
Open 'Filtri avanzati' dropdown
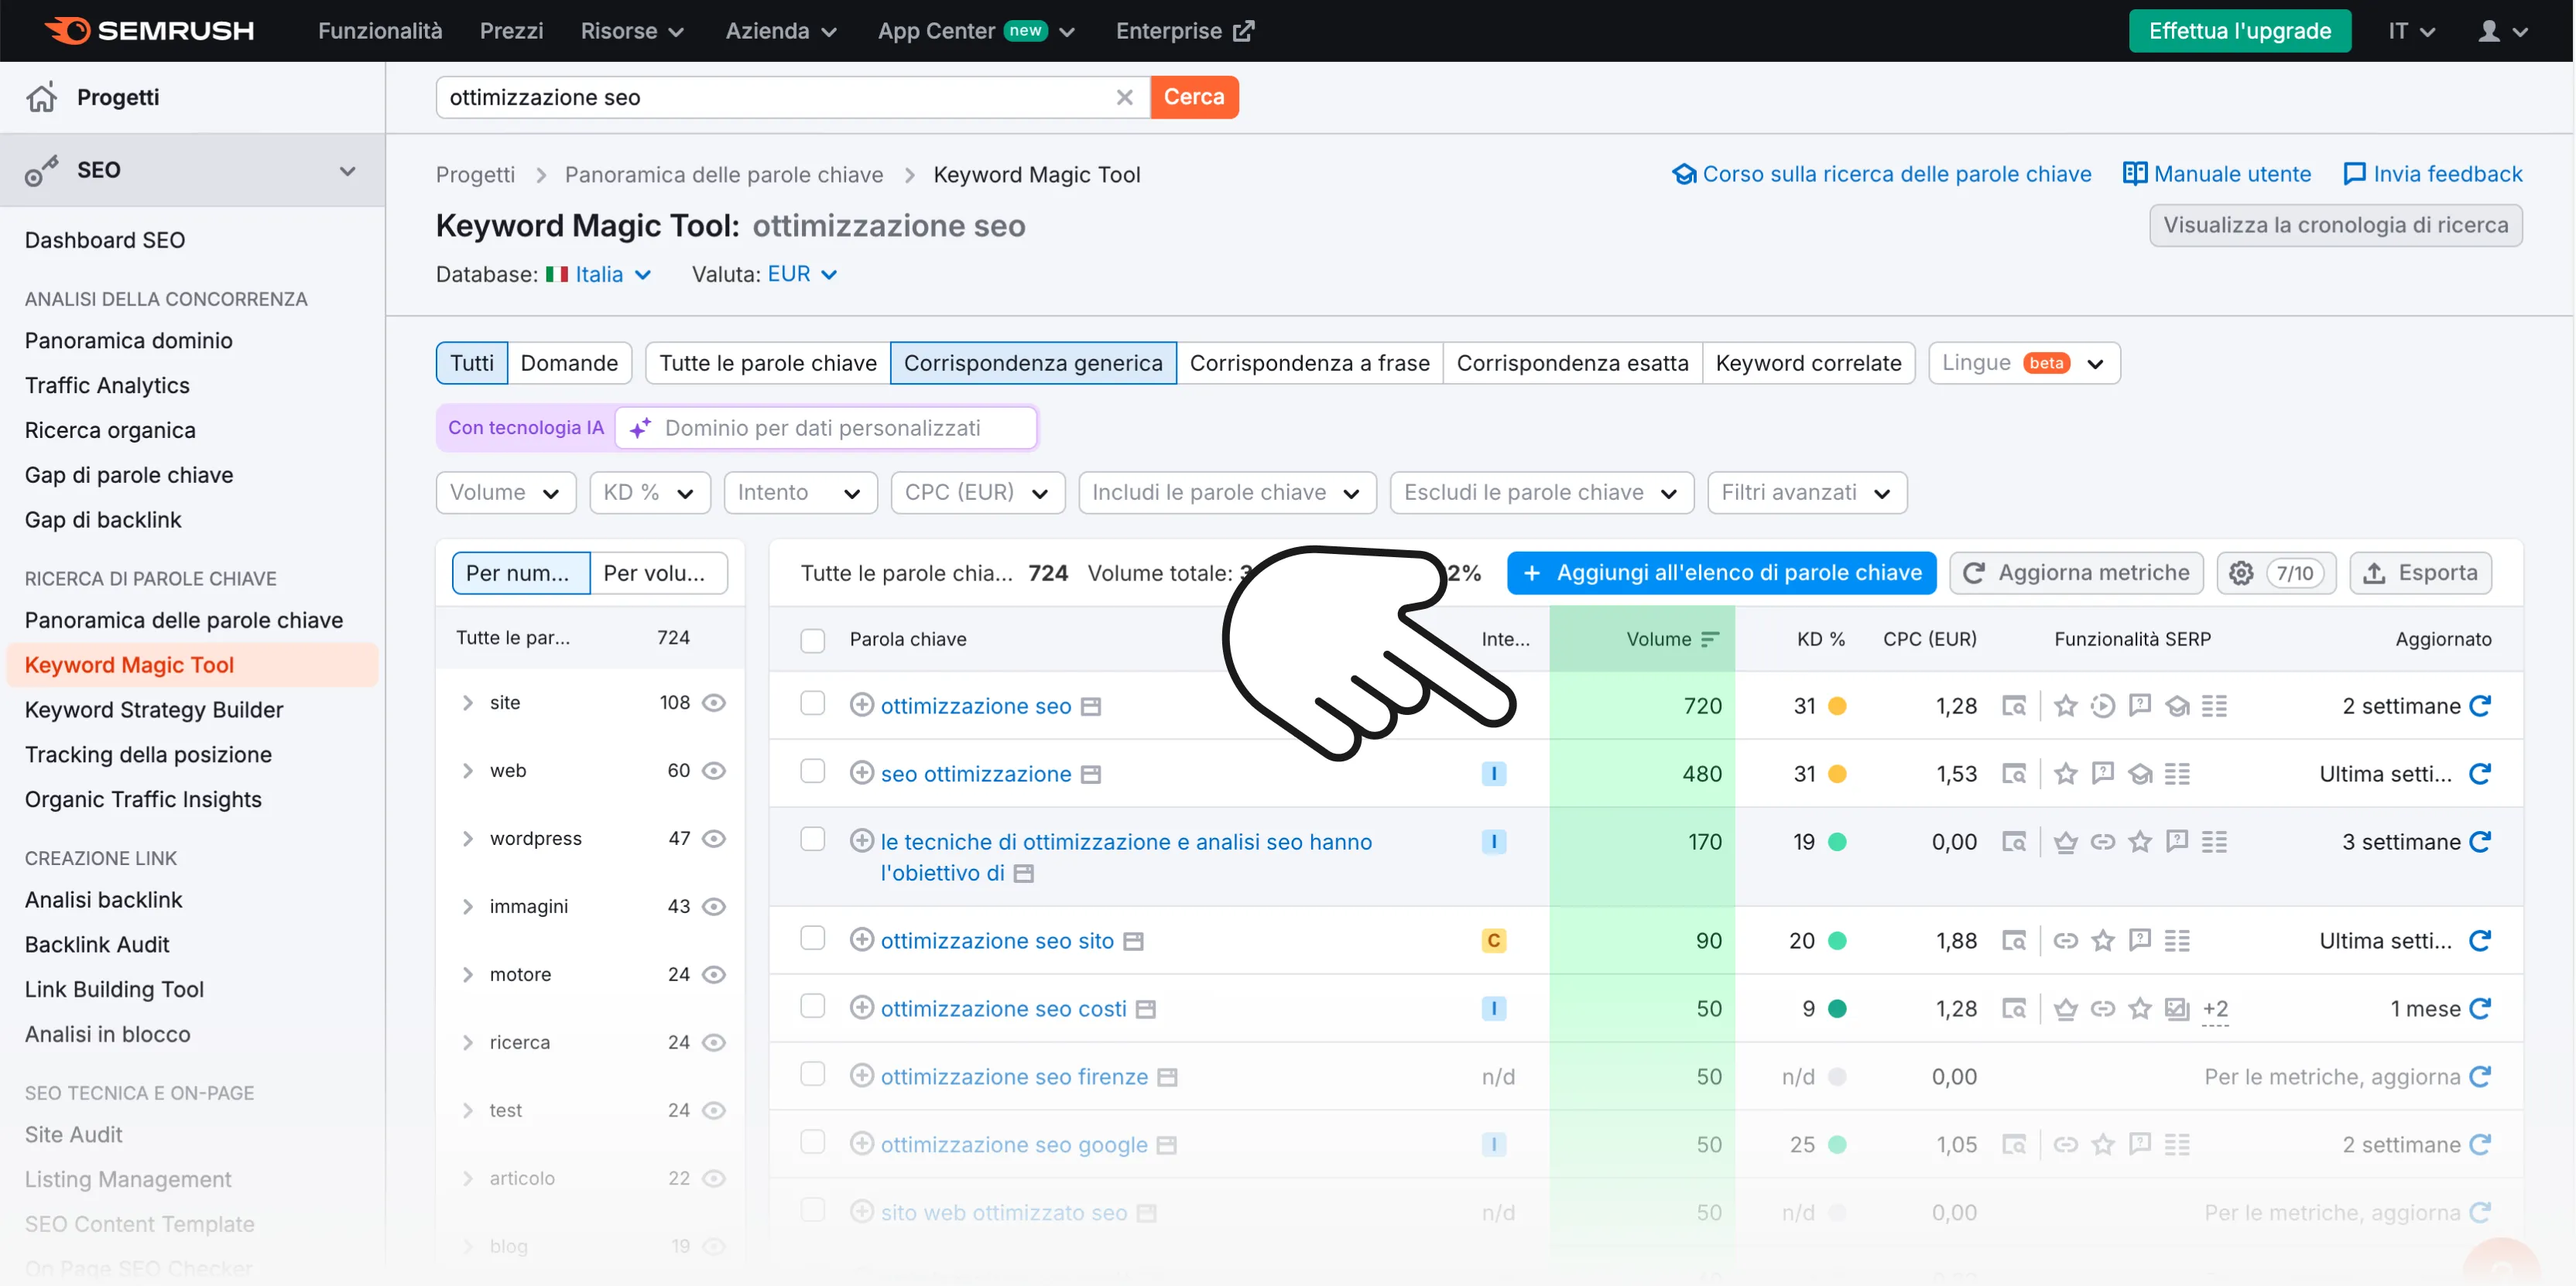pos(1807,493)
